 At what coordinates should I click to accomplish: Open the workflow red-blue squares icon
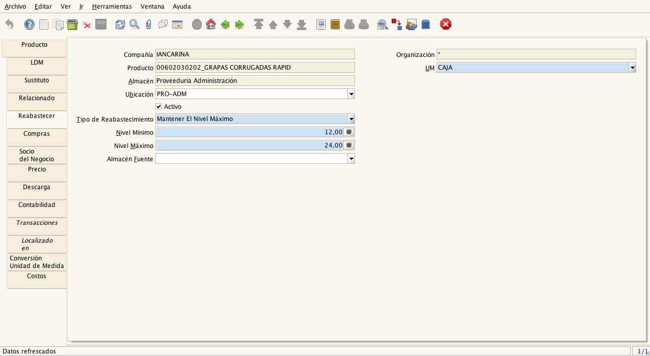396,24
